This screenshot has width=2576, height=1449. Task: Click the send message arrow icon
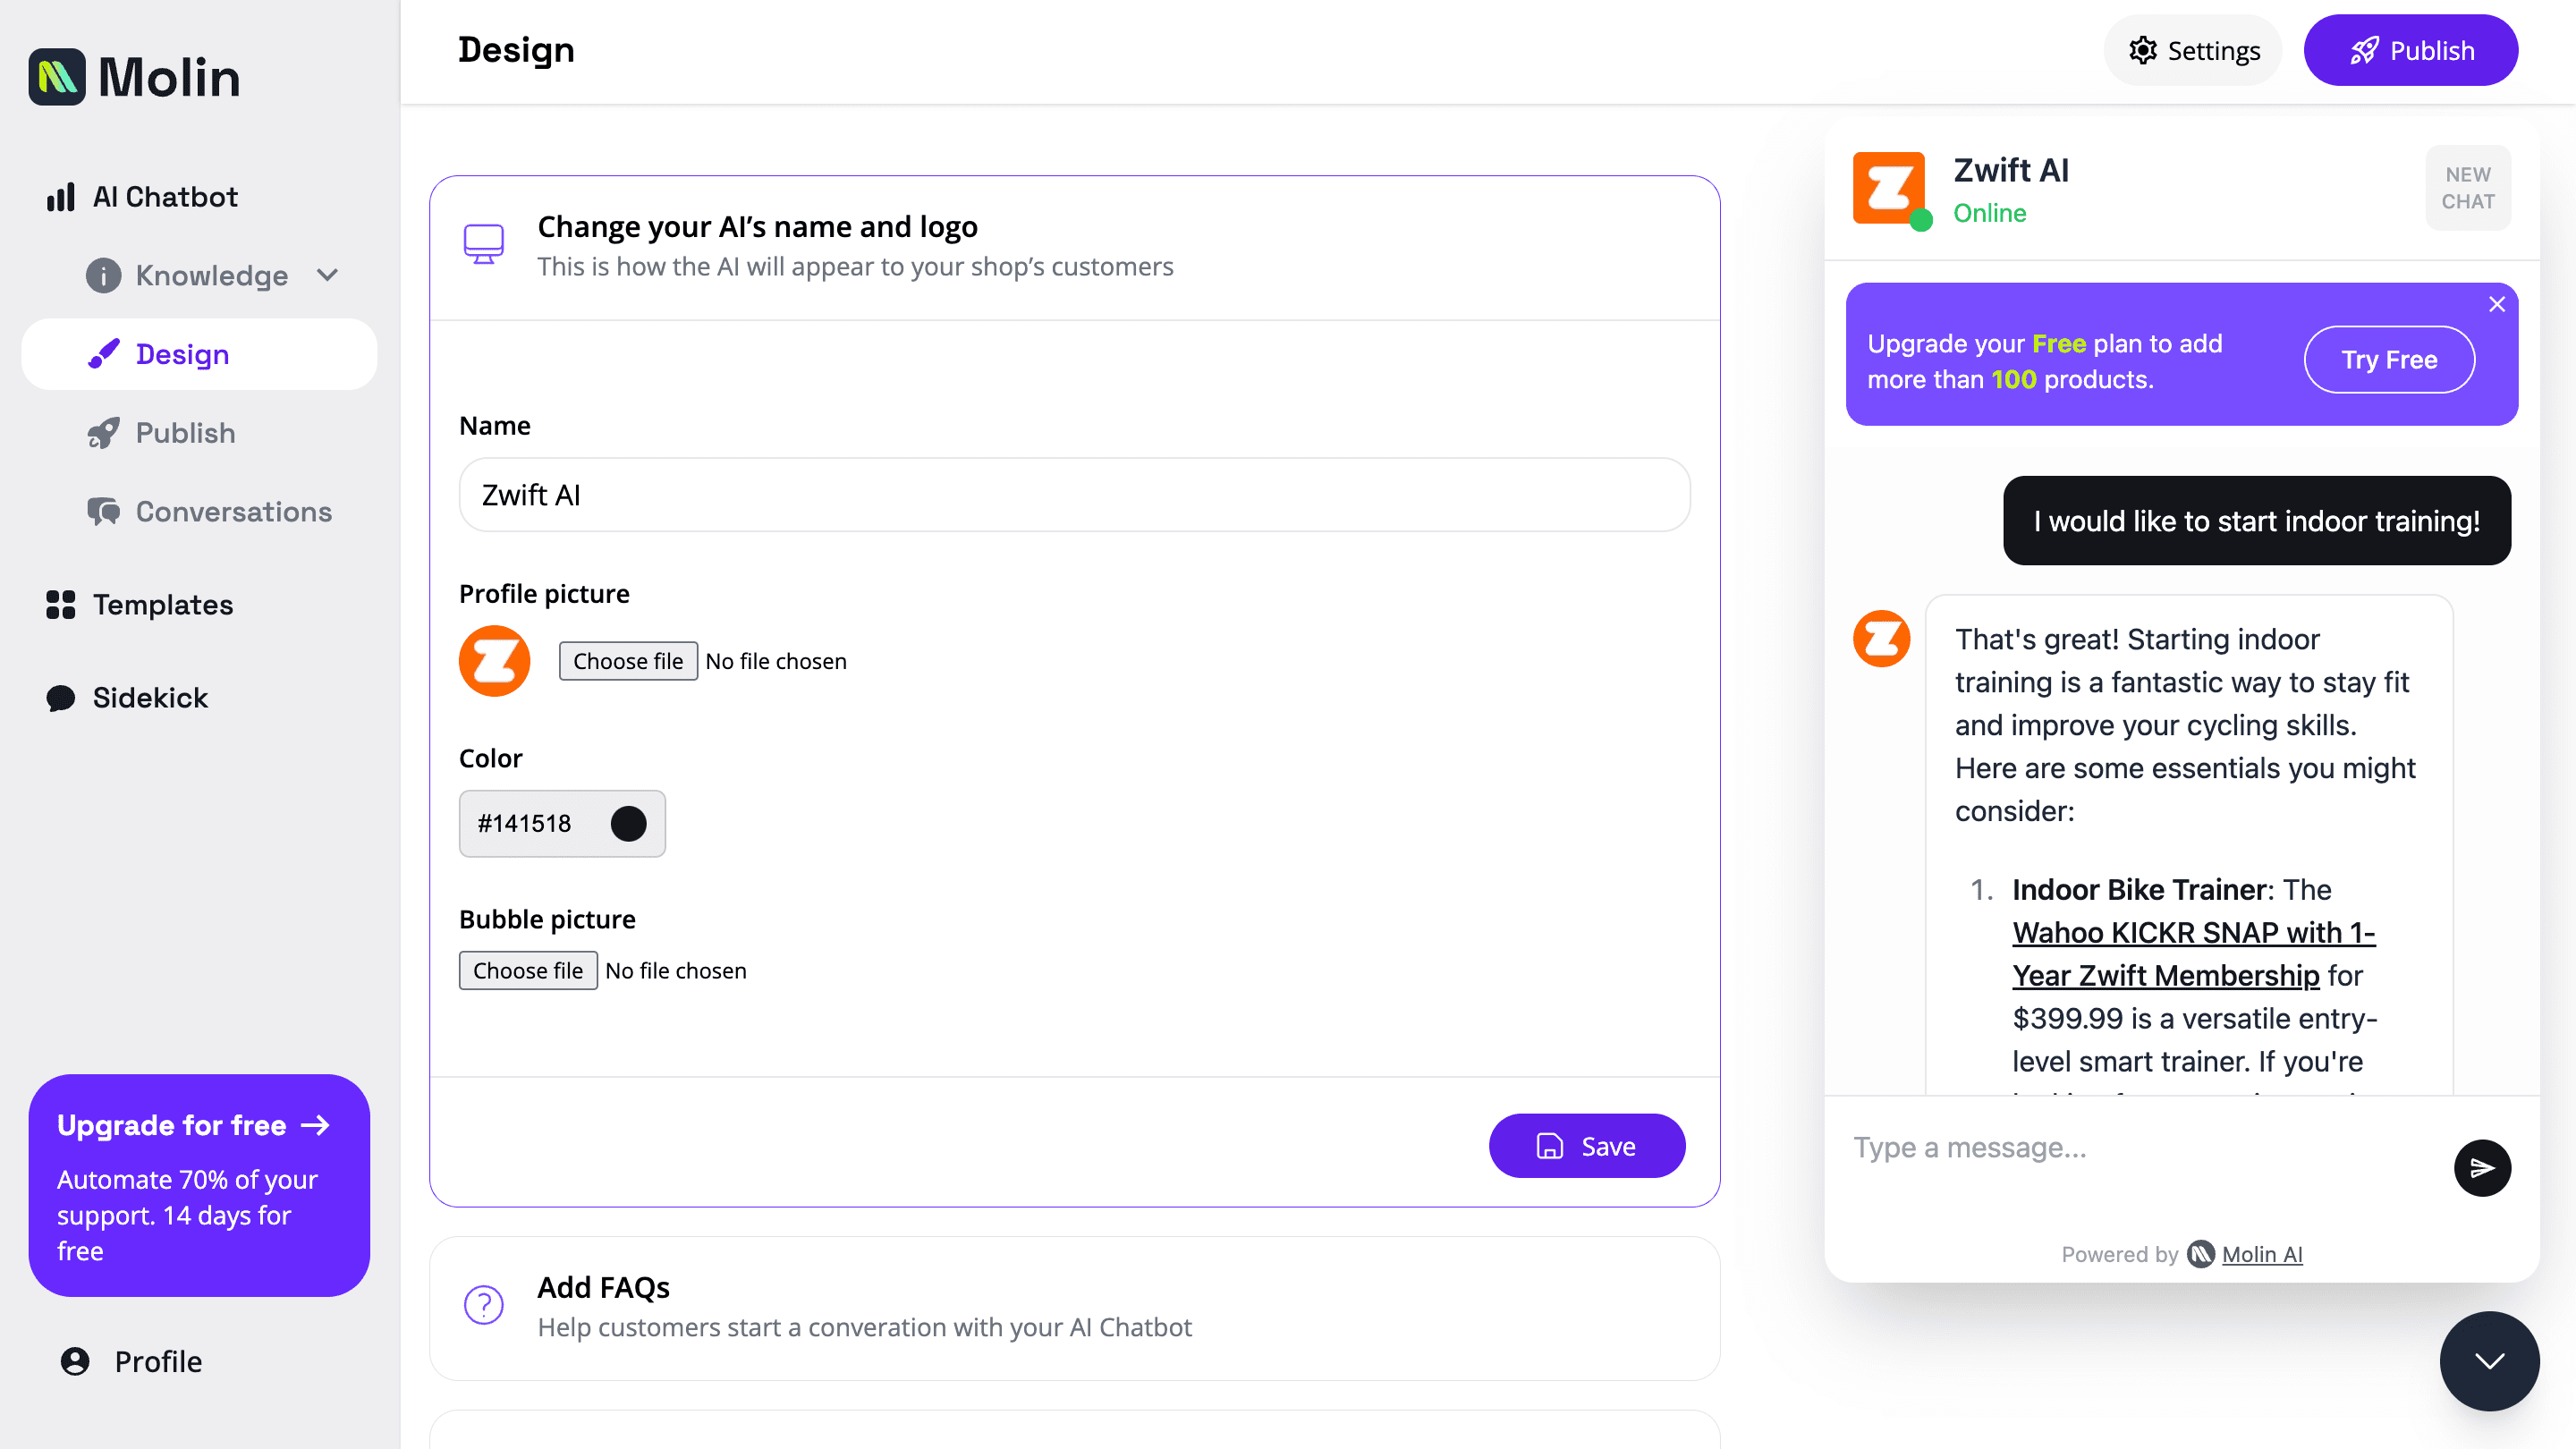click(2481, 1167)
